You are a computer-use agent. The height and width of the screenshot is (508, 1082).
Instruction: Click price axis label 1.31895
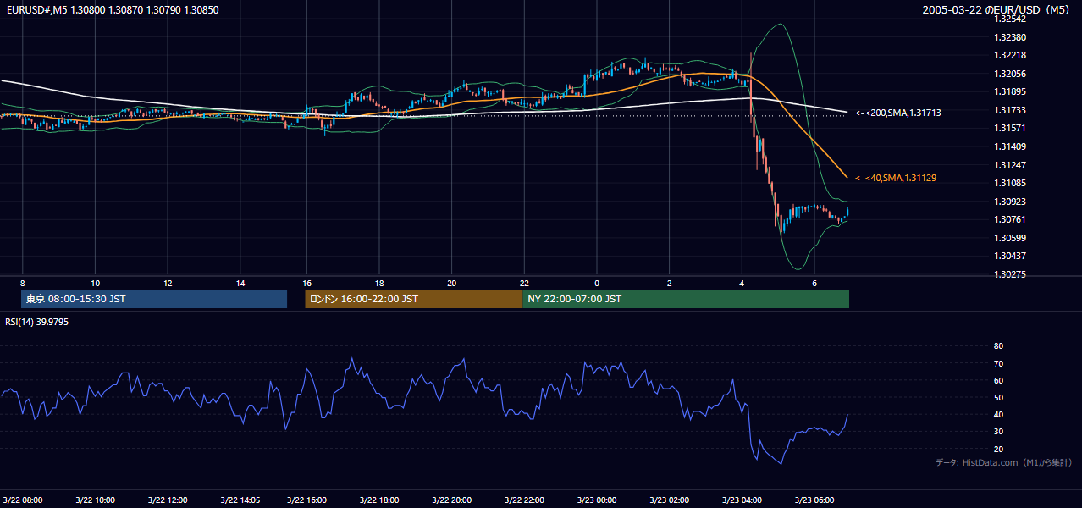(x=1010, y=91)
